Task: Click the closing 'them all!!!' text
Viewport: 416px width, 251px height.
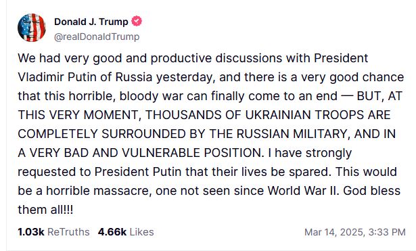Action: (45, 210)
